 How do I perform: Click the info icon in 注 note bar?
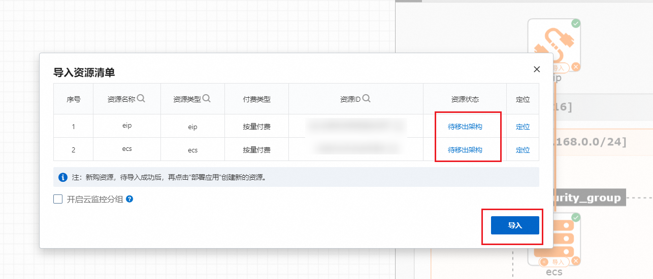63,177
